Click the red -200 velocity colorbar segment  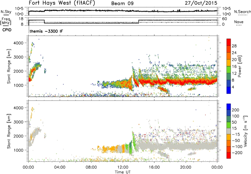[229, 155]
